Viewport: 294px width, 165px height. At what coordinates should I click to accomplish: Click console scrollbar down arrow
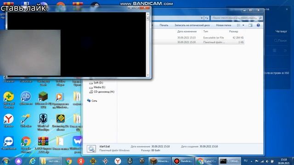tap(148, 75)
